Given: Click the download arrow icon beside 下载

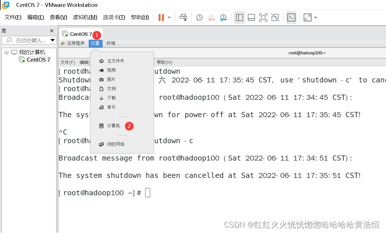Looking at the screenshot, I should pyautogui.click(x=101, y=98).
